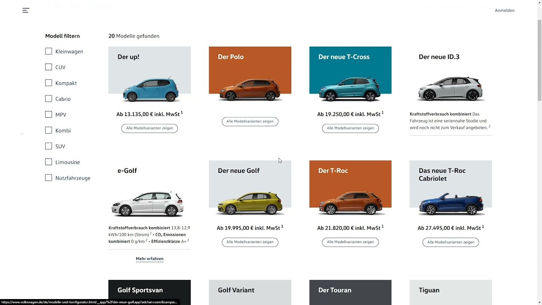Show all model variants for Der Polo

[250, 121]
